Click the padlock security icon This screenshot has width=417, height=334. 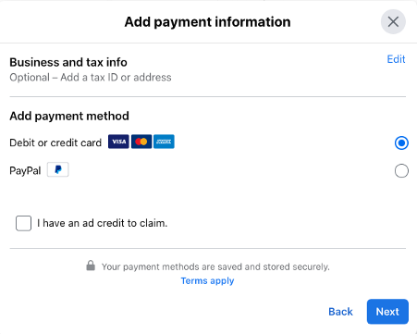[91, 266]
